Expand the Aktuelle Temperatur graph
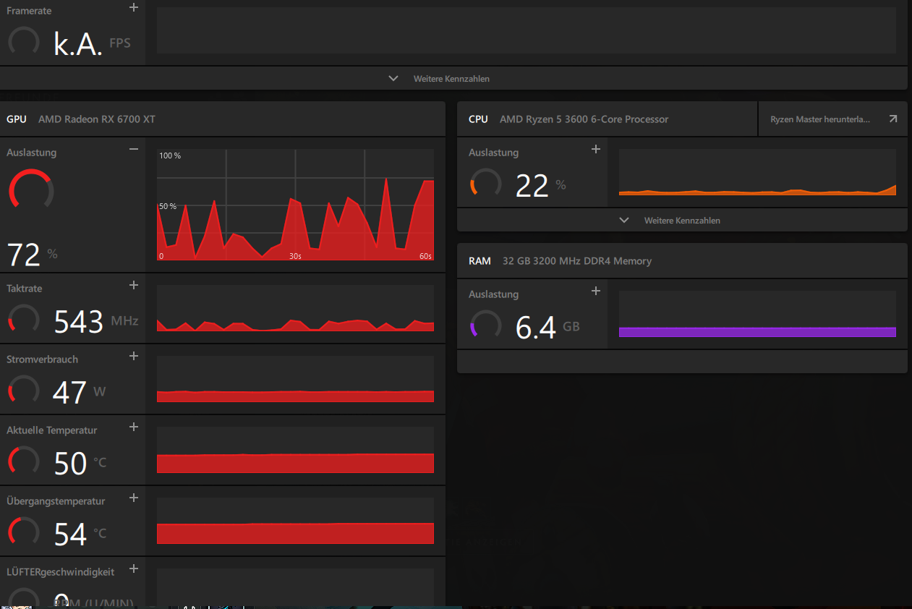 tap(133, 427)
